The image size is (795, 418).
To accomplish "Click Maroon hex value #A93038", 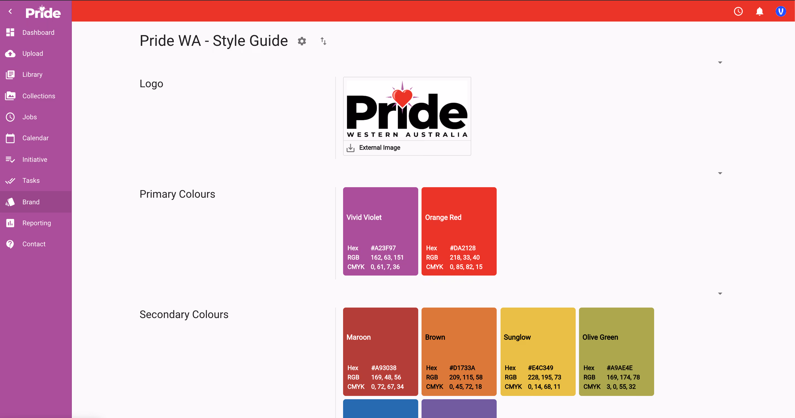I will [x=384, y=368].
